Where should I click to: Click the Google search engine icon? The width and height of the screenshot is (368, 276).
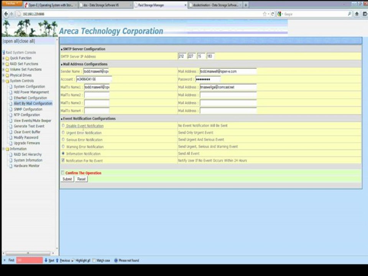[x=279, y=14]
